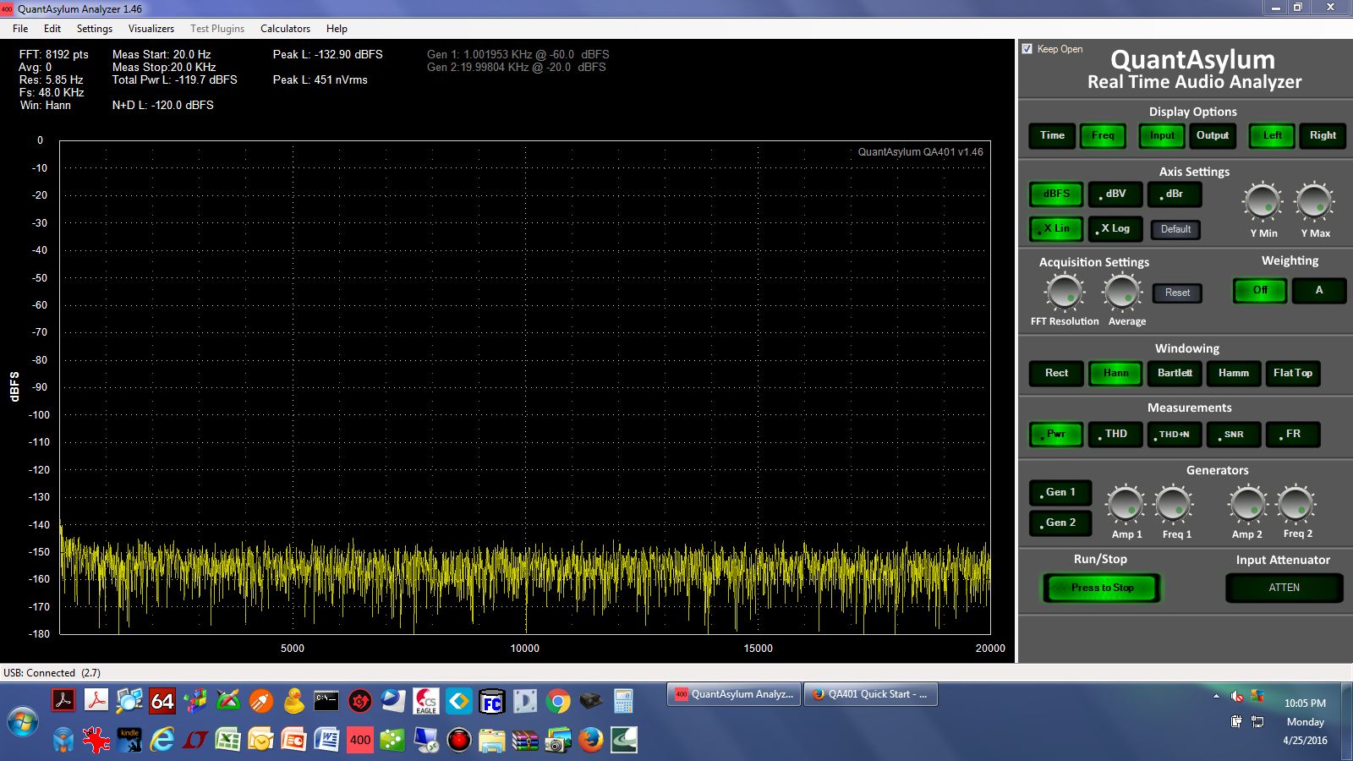Open the yellow rubber duck taskbar icon

point(294,701)
